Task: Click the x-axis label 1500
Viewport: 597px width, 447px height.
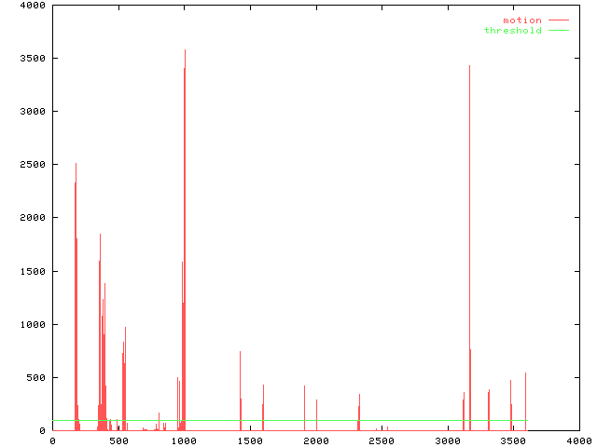Action: click(249, 440)
